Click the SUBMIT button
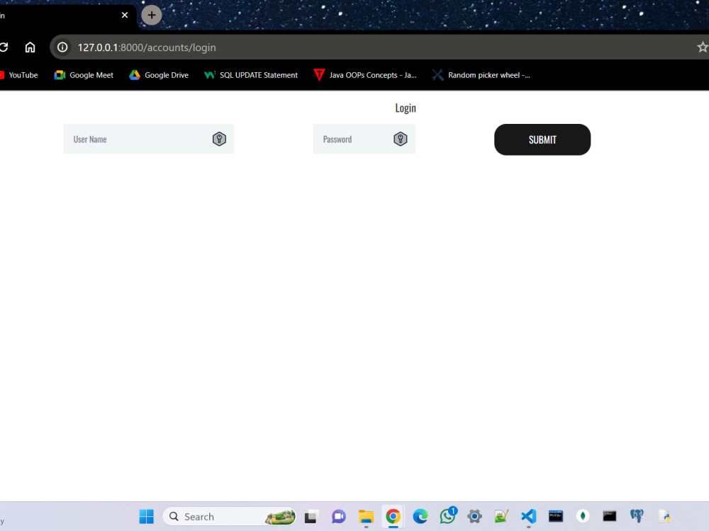This screenshot has height=531, width=709. [x=542, y=139]
